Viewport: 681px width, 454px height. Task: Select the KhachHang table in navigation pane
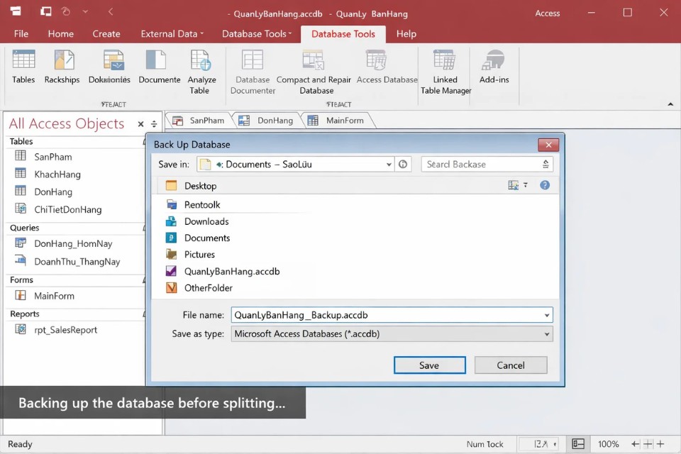pos(57,175)
